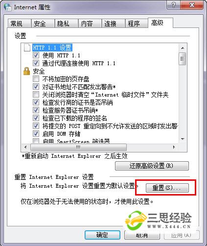Confirm with the 确定 button

102,235
